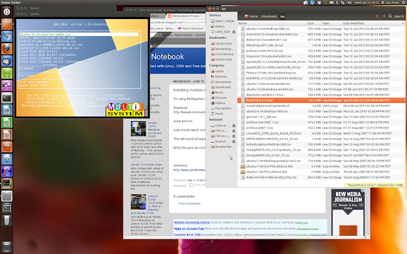Open the Terminal icon in the launcher
The image size is (407, 254).
(x=7, y=98)
